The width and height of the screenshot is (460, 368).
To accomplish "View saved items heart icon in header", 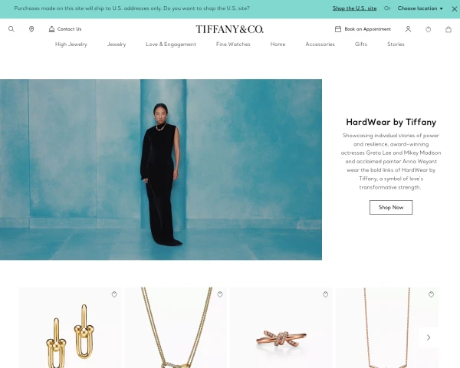I will click(x=429, y=29).
